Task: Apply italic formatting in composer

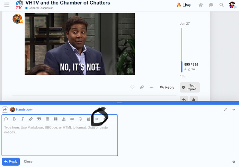Action: click(x=23, y=119)
